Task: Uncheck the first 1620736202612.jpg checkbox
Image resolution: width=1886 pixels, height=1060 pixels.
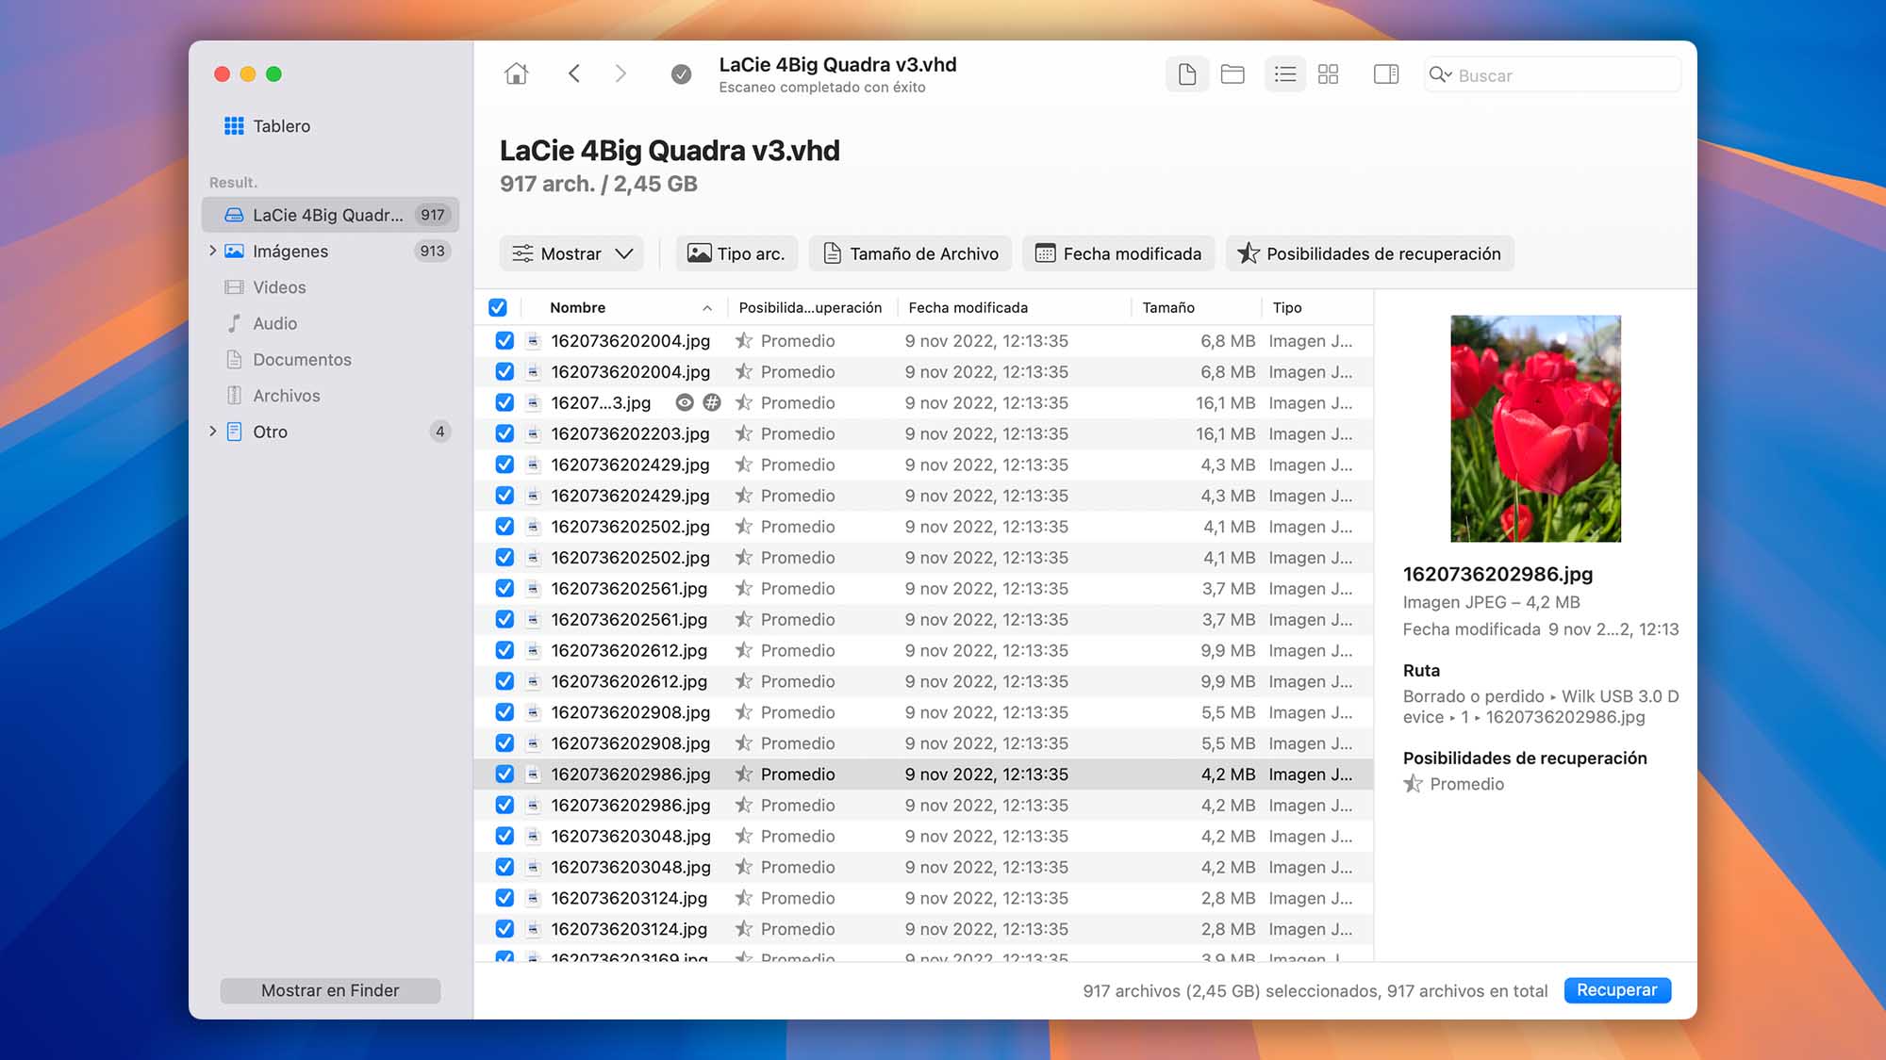Action: click(x=505, y=650)
